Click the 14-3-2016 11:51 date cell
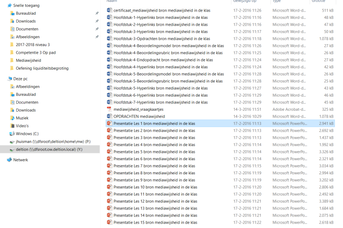The height and width of the screenshot is (228, 343). click(247, 109)
